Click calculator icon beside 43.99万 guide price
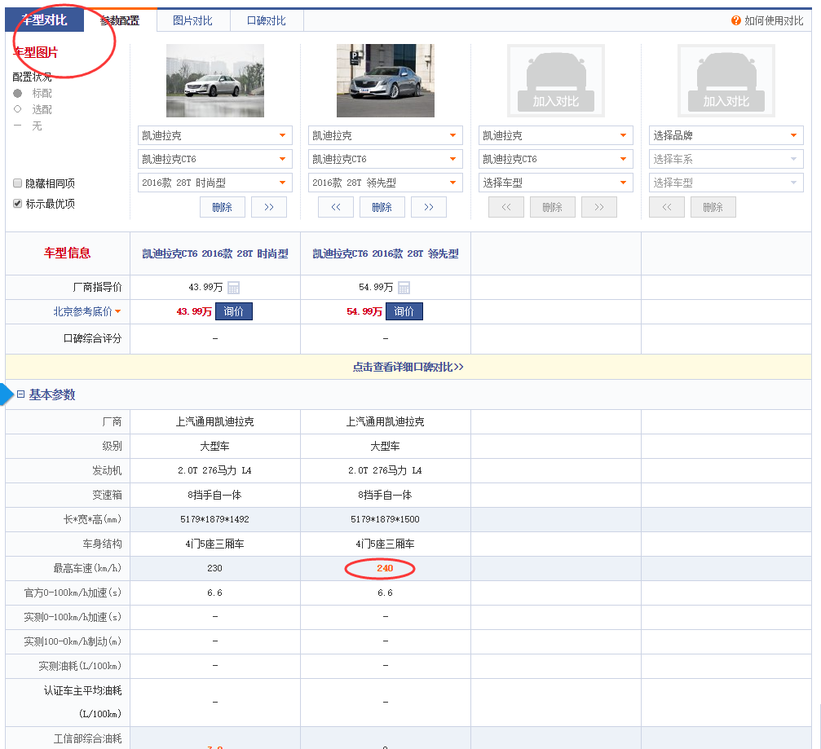This screenshot has height=749, width=821. pos(233,288)
